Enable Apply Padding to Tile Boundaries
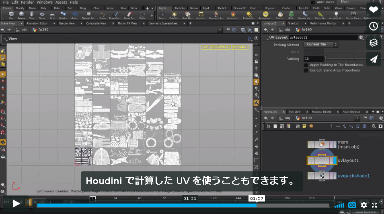Viewport: 384px width, 214px height. tap(306, 65)
